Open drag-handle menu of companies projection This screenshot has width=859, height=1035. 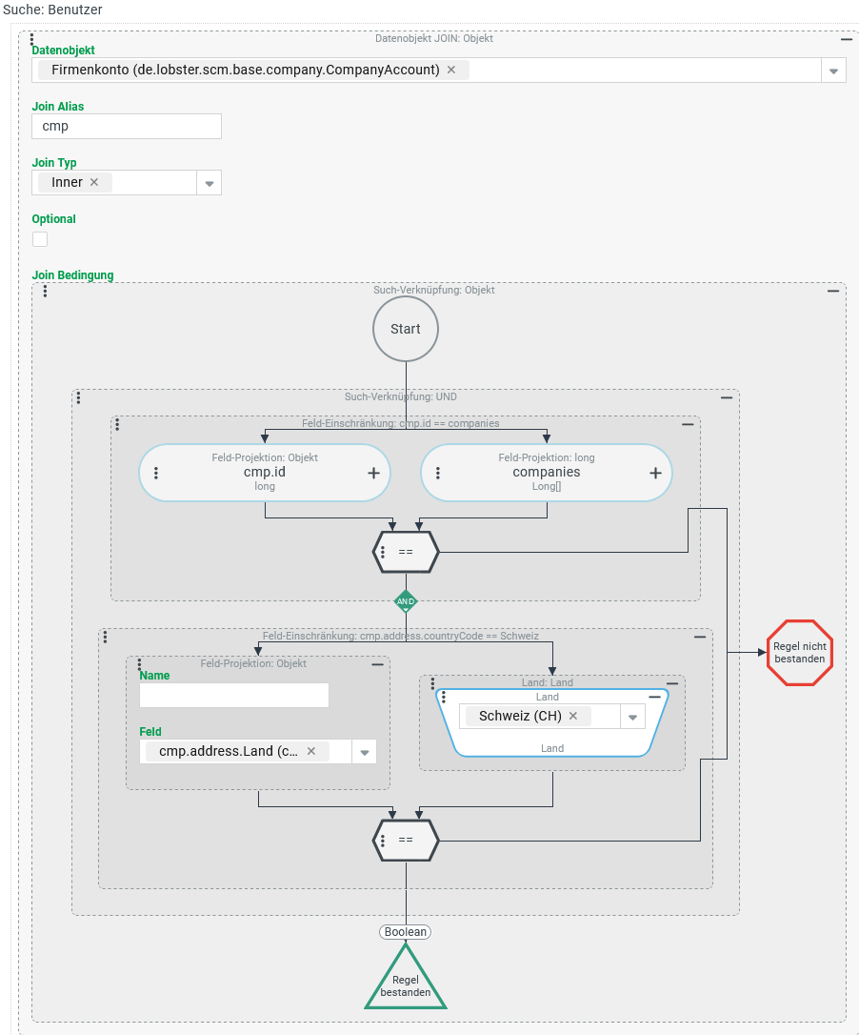[438, 473]
